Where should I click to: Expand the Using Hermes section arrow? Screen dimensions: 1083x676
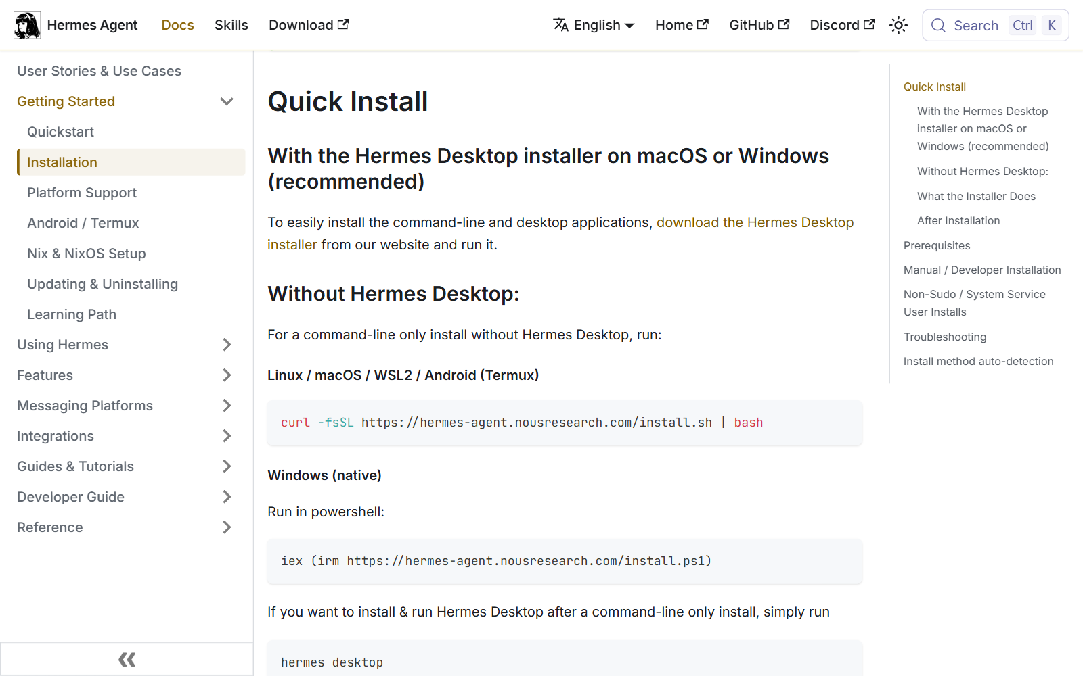tap(227, 345)
